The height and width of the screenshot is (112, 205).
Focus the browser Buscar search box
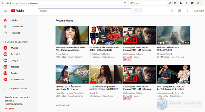pyautogui.click(x=148, y=3)
